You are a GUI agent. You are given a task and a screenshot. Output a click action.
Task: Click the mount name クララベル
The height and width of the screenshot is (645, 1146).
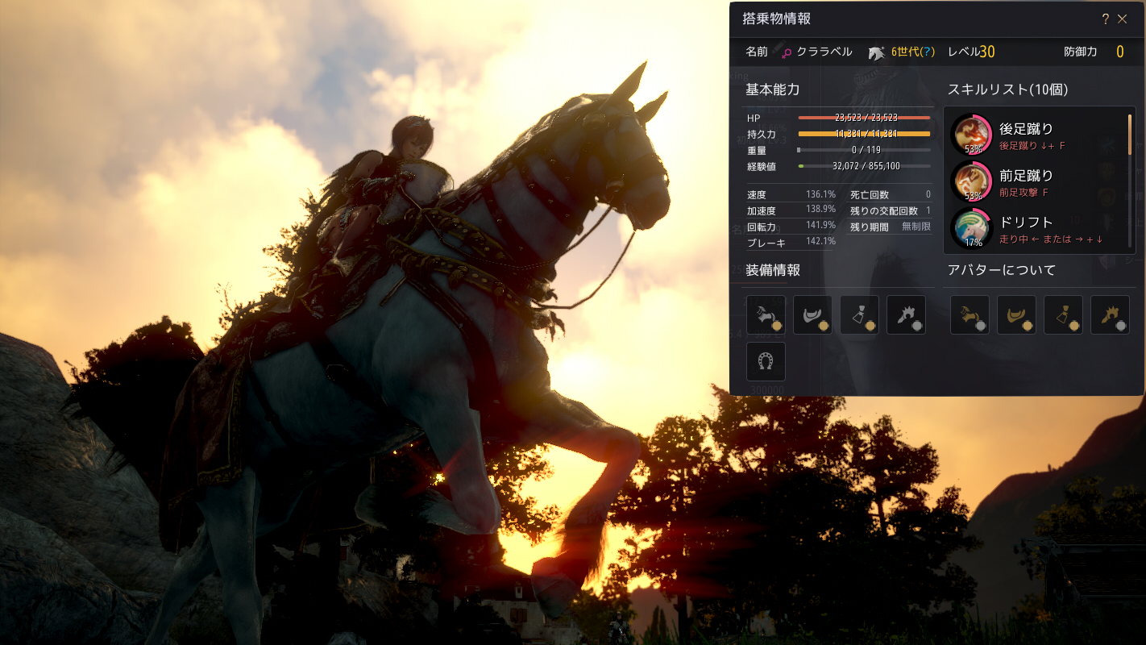(824, 52)
